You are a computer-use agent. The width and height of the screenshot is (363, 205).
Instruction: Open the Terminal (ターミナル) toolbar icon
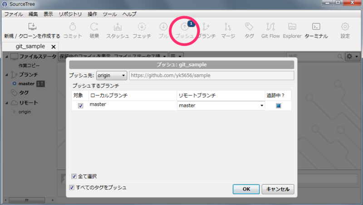click(316, 27)
